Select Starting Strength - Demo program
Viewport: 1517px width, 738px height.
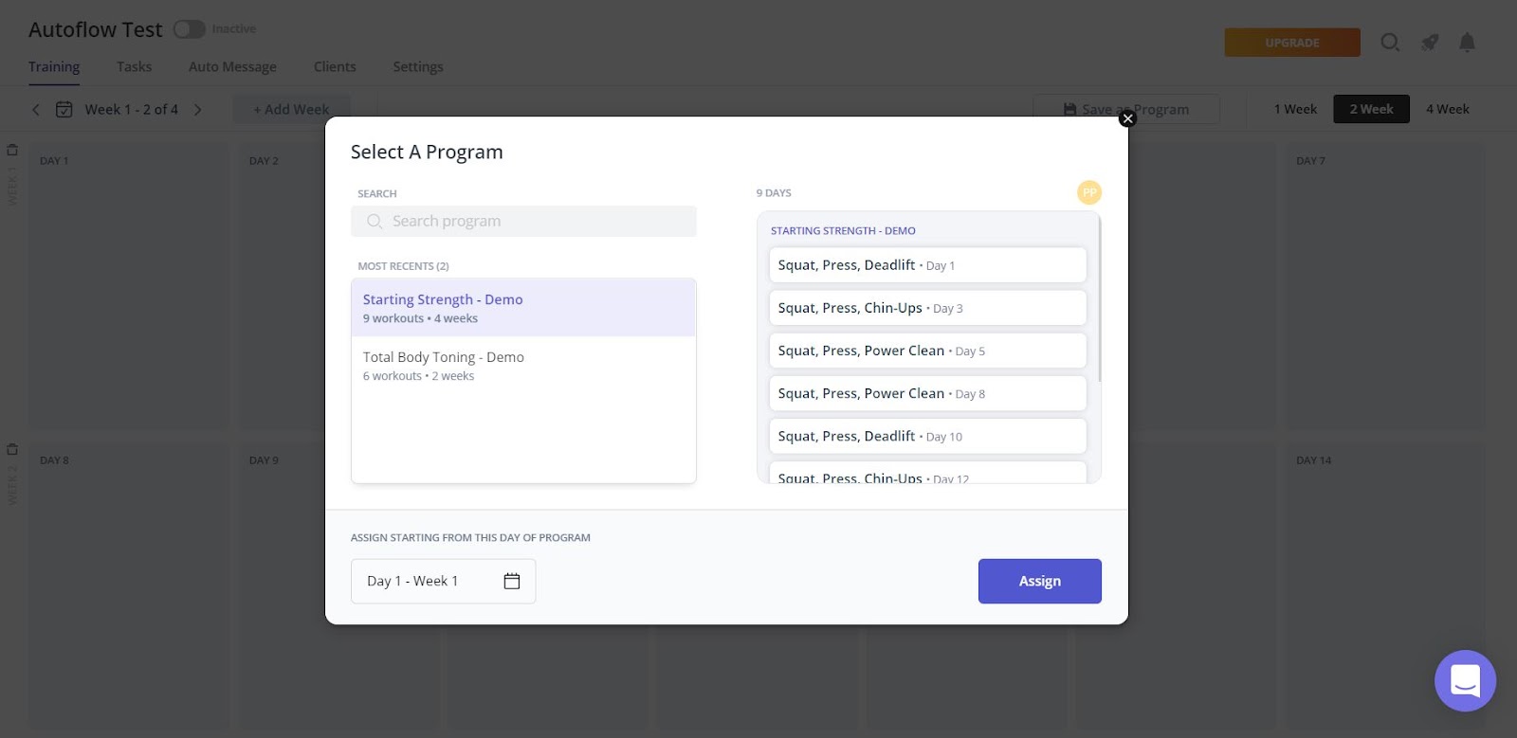pos(523,308)
